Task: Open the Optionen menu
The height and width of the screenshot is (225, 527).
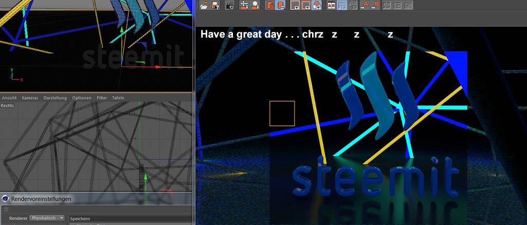Action: [82, 98]
